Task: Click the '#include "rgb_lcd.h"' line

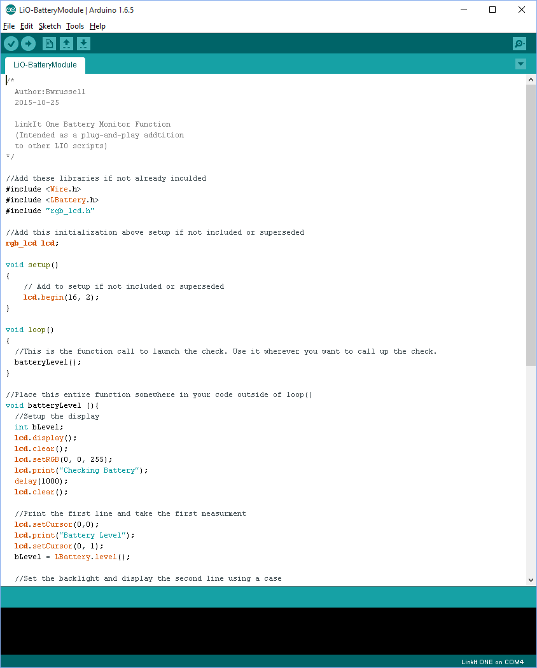Action: point(50,211)
